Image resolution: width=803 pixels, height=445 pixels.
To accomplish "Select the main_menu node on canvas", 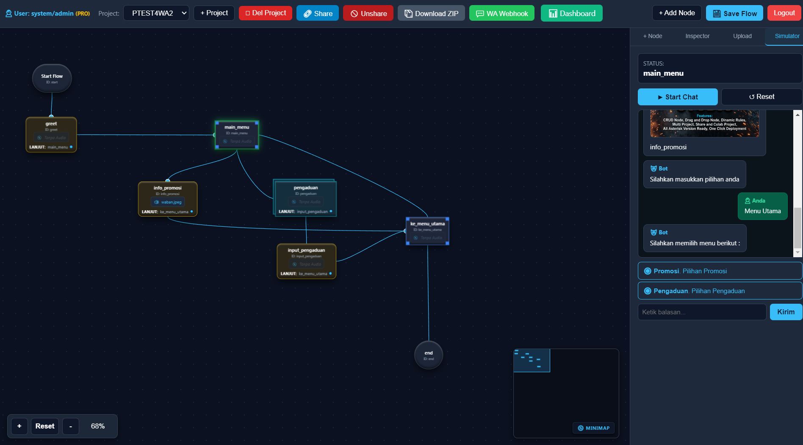I will pyautogui.click(x=237, y=135).
